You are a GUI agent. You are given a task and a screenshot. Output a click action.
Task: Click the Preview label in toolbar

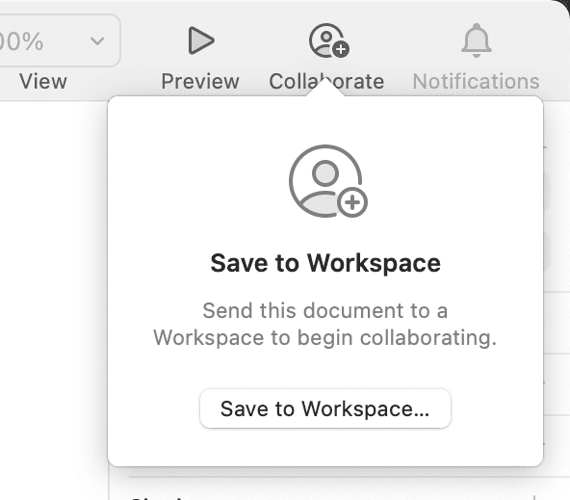(200, 81)
